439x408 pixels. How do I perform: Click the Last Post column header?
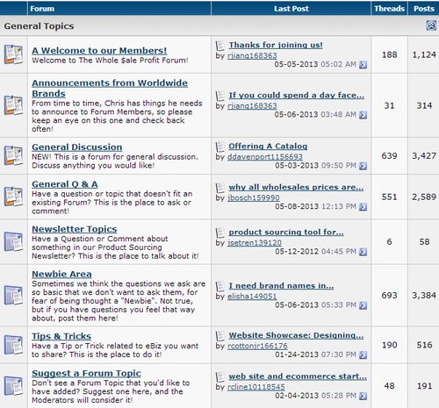pyautogui.click(x=291, y=9)
